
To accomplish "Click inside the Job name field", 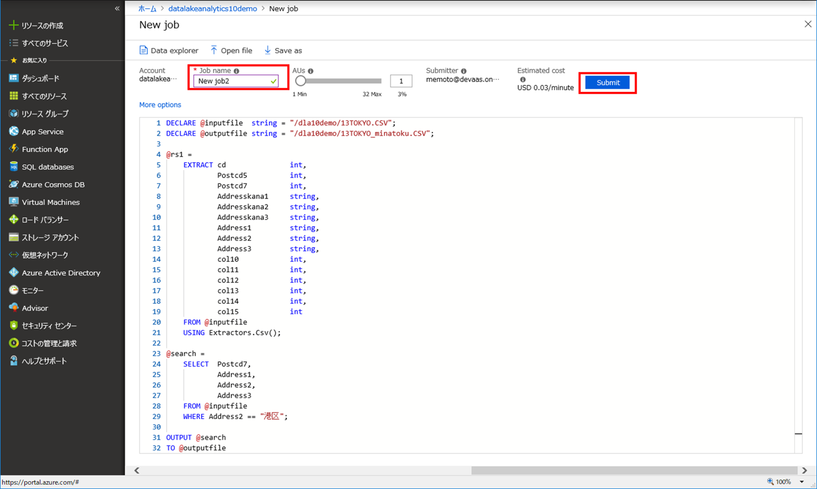I will point(236,81).
